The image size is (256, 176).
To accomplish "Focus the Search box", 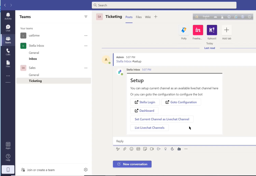I will point(164,5).
